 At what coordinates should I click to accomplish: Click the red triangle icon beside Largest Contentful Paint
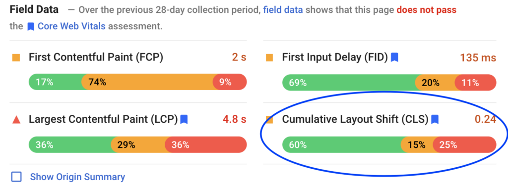coord(16,120)
